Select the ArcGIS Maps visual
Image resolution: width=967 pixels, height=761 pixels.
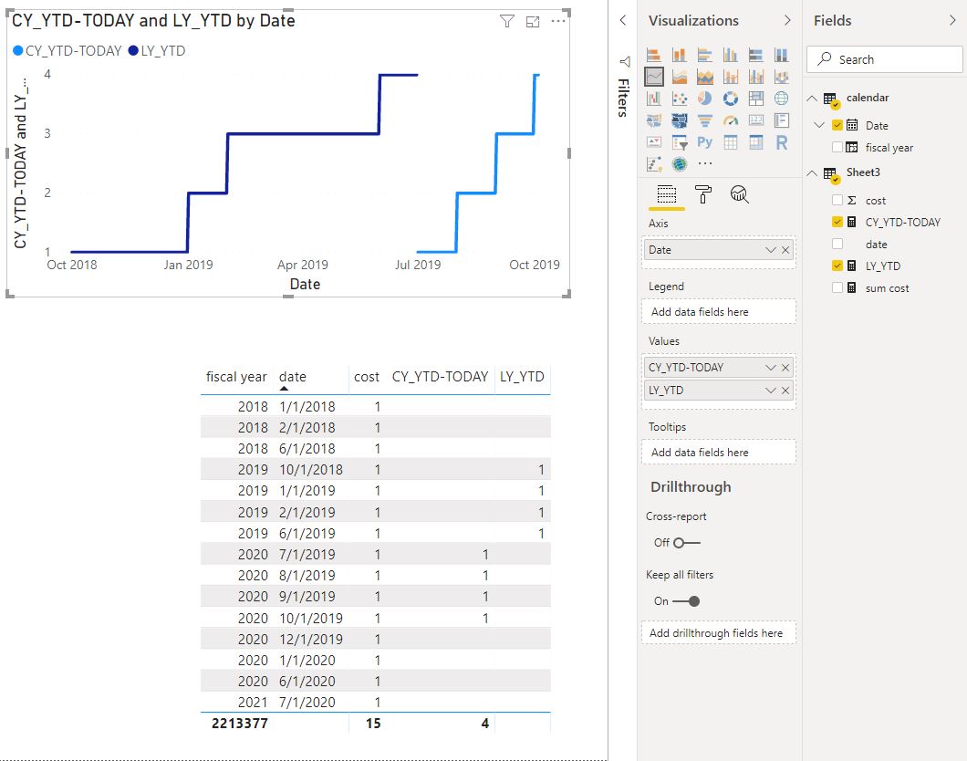click(x=680, y=164)
